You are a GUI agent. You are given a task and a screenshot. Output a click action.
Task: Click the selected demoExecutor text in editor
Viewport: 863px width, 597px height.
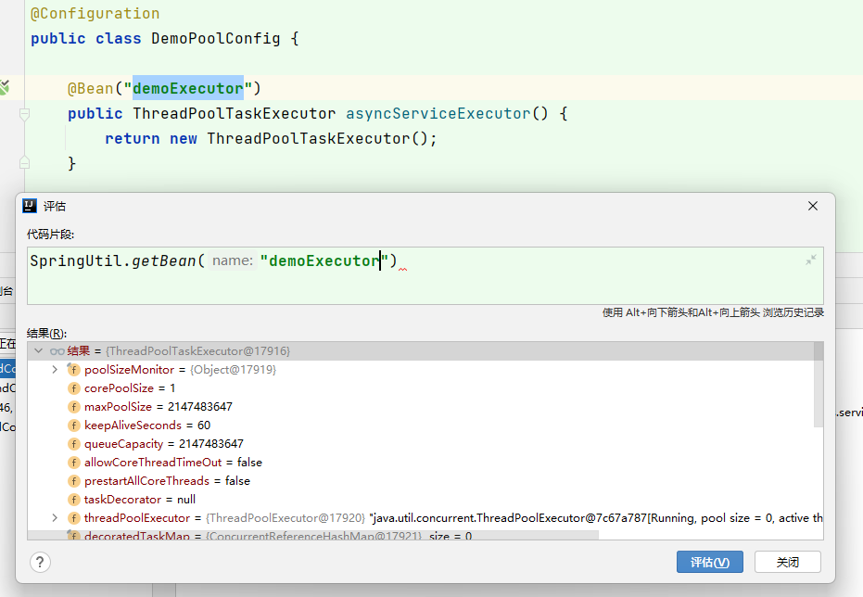tap(187, 88)
